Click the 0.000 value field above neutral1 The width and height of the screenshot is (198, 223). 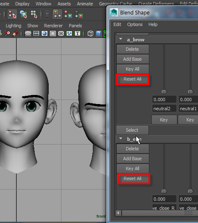tap(188, 100)
